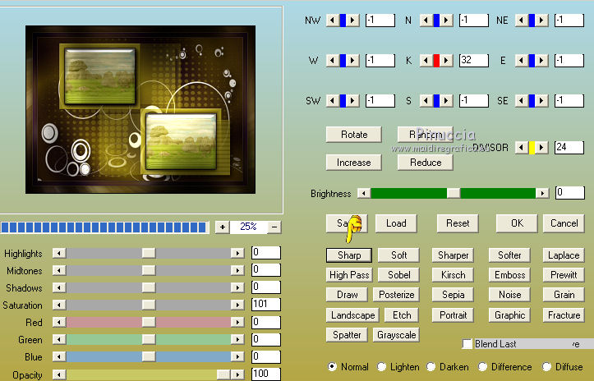This screenshot has width=594, height=381.
Task: Click zoom out minus button
Action: pyautogui.click(x=274, y=227)
